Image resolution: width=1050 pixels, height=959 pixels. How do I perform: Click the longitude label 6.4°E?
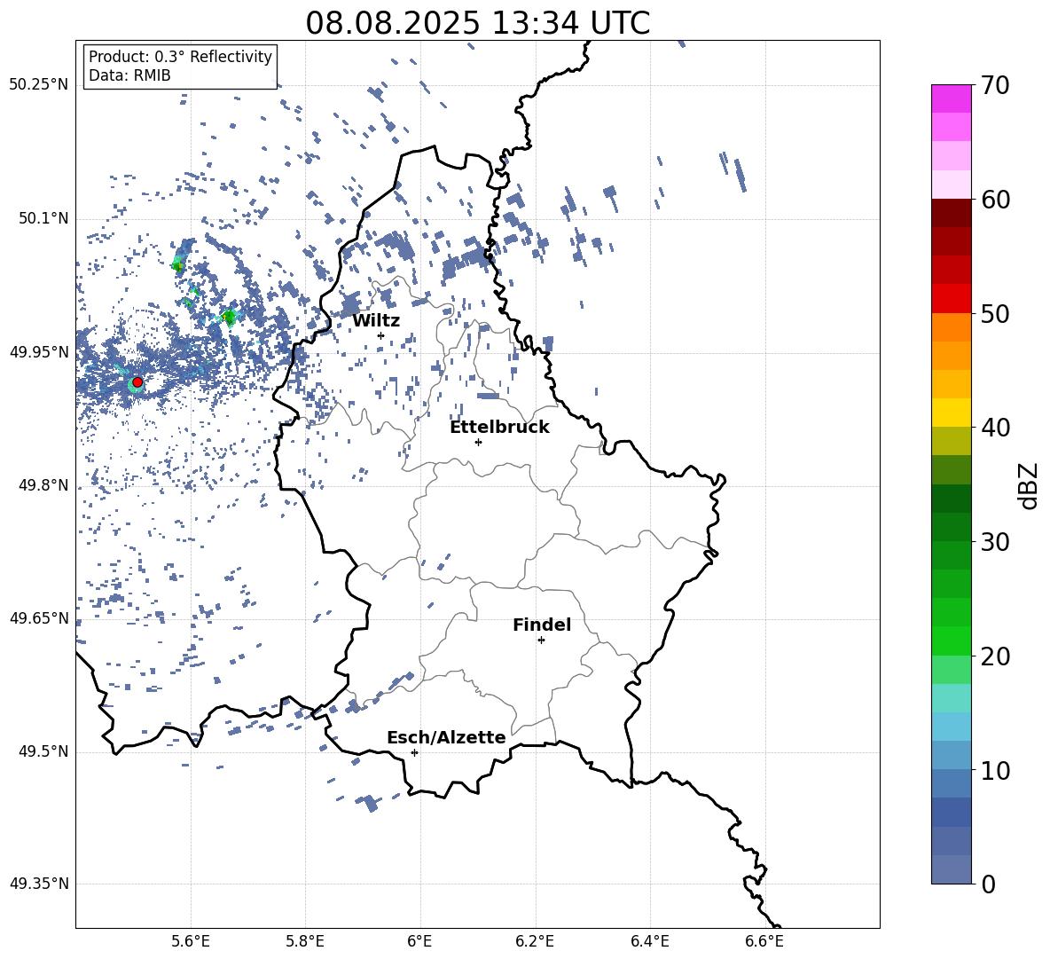650,941
